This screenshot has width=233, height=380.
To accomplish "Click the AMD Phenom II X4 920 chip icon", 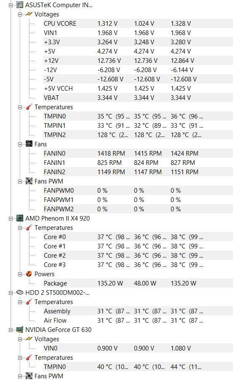I will coord(20,218).
